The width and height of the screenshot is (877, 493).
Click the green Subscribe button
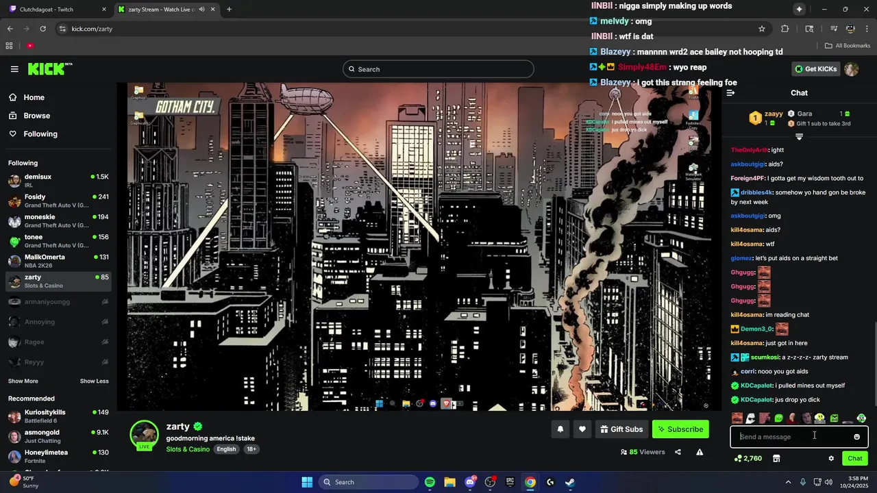(680, 429)
